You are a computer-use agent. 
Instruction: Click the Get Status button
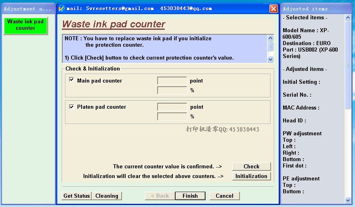coord(76,196)
